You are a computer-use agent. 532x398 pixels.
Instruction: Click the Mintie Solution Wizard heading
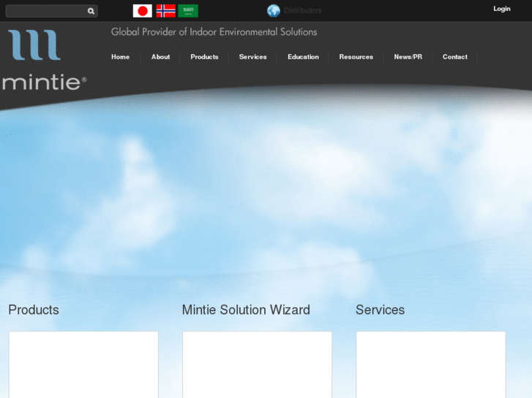pyautogui.click(x=246, y=310)
